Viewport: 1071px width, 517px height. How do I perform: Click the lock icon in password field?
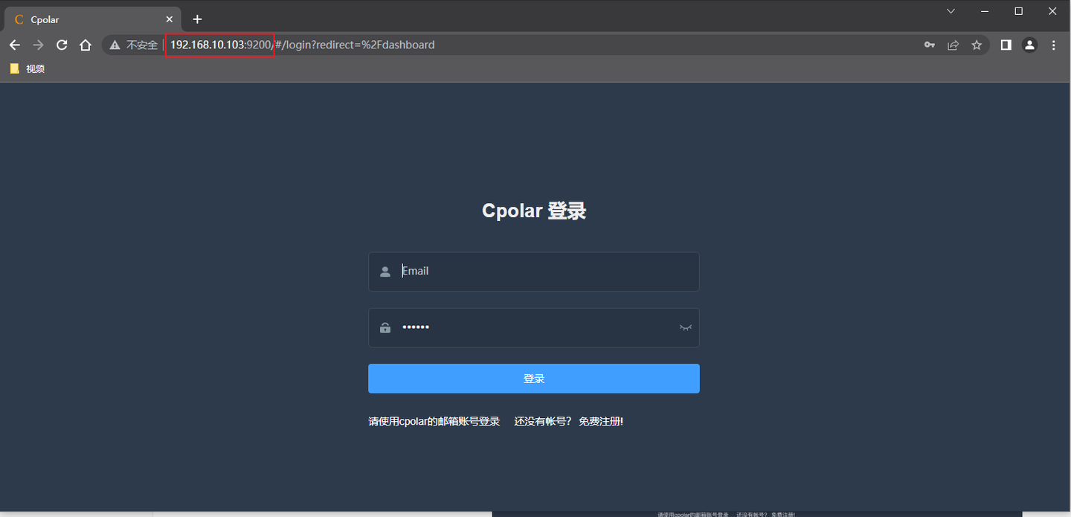[x=385, y=327]
